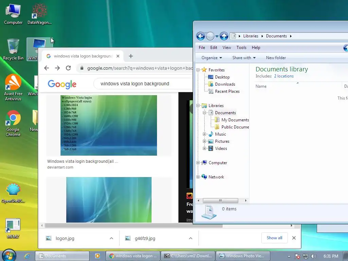Open the Edit menu in Explorer

point(214,48)
